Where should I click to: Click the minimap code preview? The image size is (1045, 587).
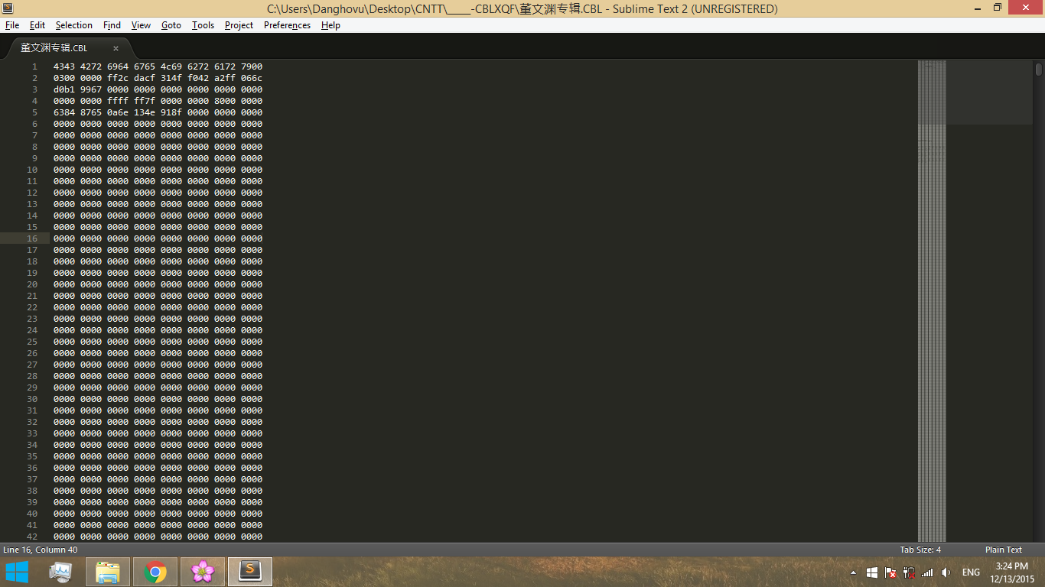click(x=932, y=229)
